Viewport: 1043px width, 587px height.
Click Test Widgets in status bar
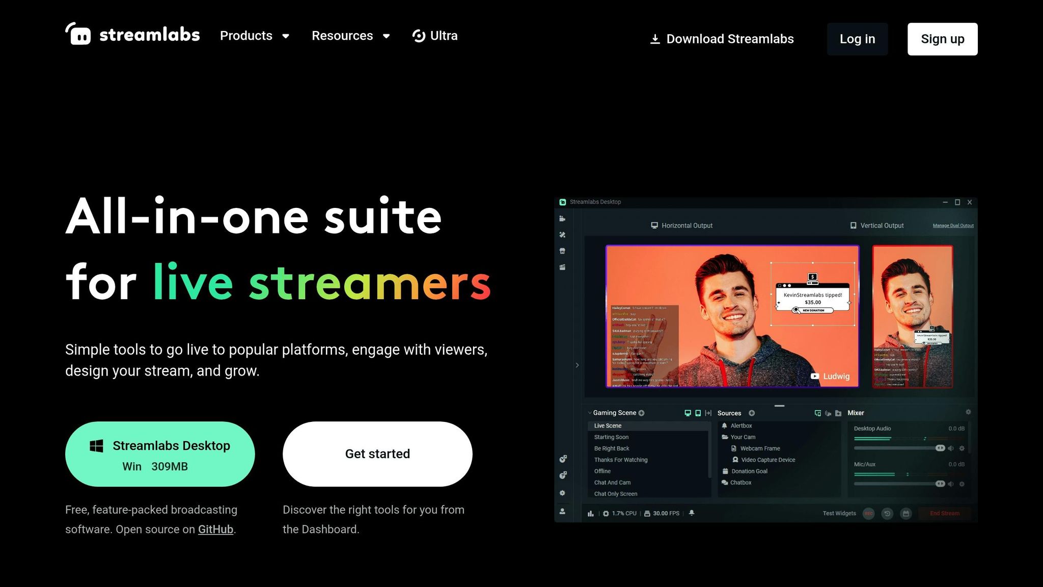point(839,514)
